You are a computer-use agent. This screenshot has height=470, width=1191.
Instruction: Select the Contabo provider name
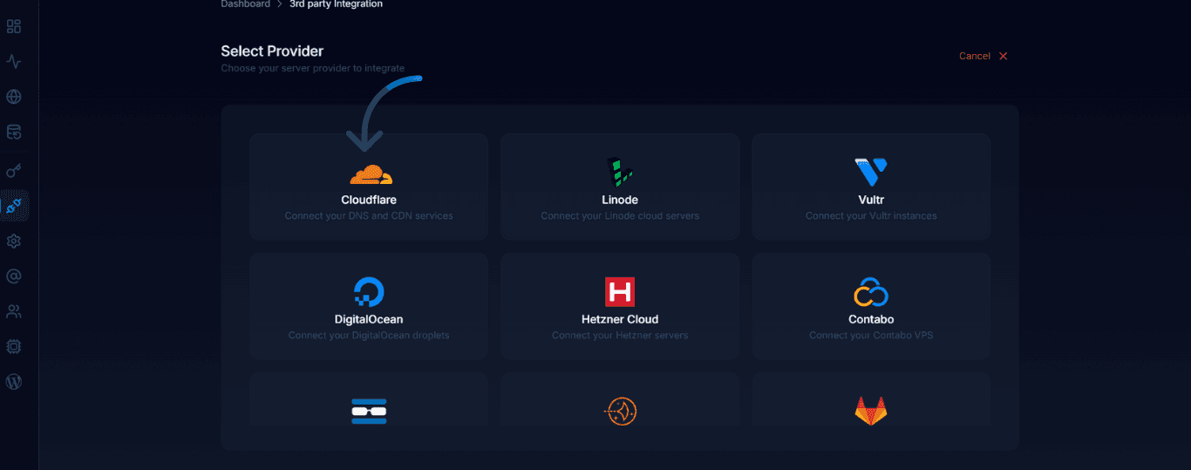pos(871,319)
